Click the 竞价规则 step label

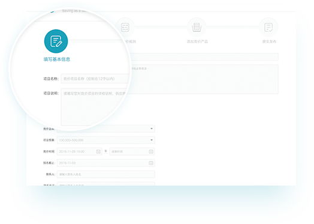pos(131,41)
